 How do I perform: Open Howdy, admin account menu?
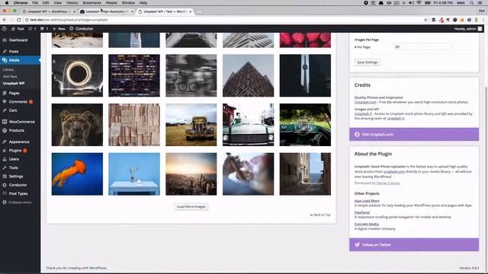(x=467, y=29)
